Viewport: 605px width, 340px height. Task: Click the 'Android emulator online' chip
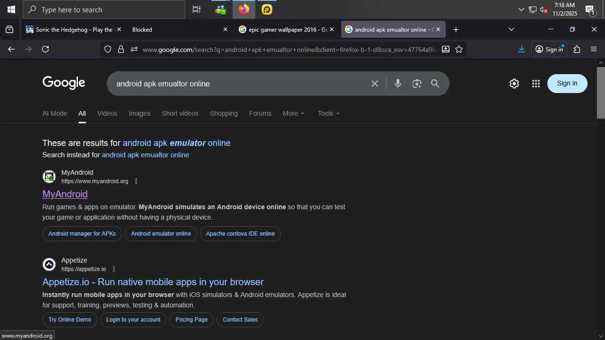161,234
